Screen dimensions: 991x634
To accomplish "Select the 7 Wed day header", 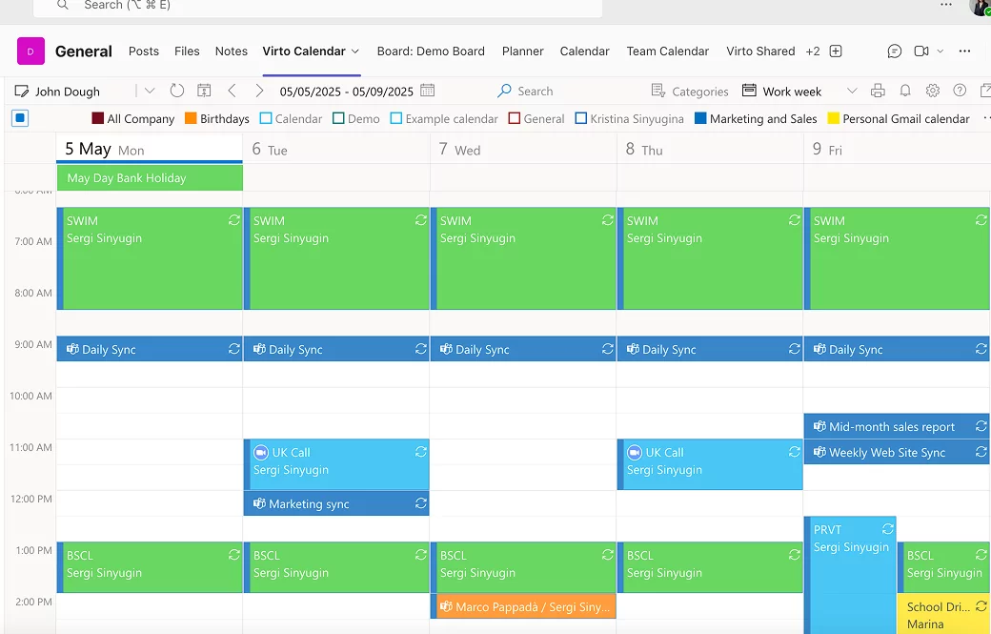I will (x=523, y=149).
